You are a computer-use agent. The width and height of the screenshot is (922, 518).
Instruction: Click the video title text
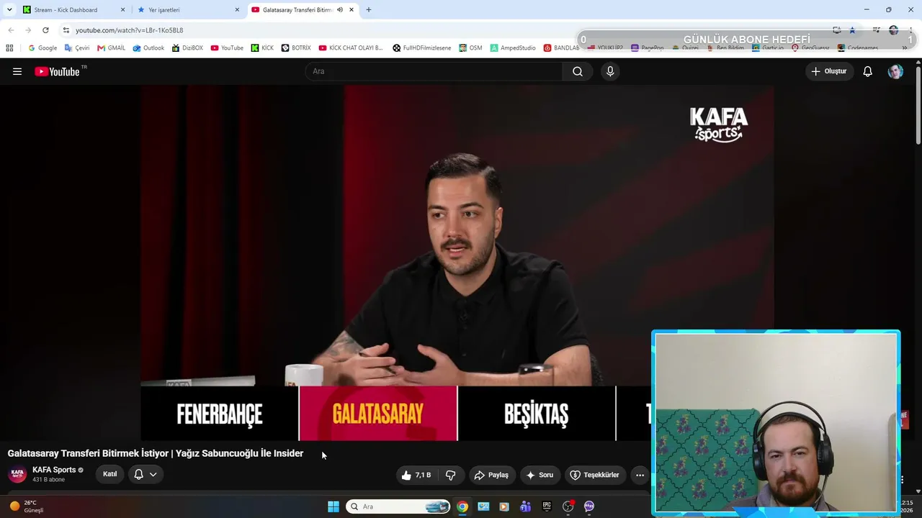(x=156, y=453)
